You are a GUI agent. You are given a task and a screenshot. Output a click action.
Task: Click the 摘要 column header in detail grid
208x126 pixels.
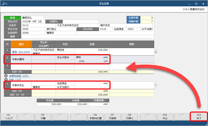click(132, 44)
